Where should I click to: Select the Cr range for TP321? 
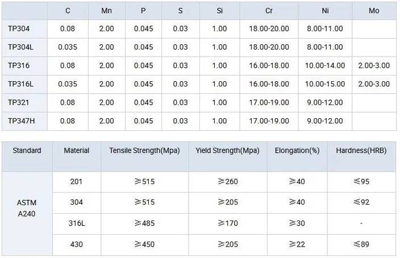[269, 102]
